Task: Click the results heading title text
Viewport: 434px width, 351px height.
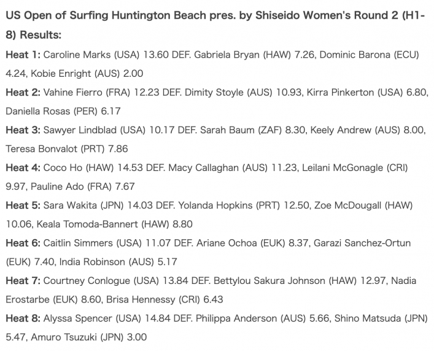Action: 215,25
